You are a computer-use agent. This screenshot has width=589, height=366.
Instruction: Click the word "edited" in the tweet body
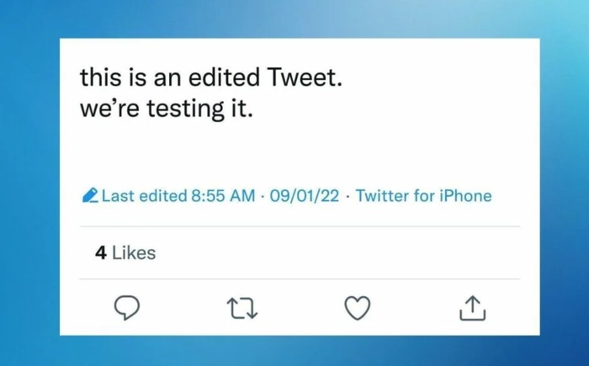224,77
